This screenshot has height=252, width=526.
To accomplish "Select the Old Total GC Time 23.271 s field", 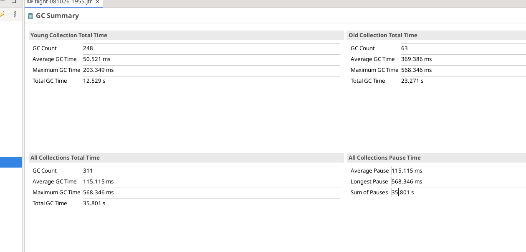I will (x=463, y=81).
